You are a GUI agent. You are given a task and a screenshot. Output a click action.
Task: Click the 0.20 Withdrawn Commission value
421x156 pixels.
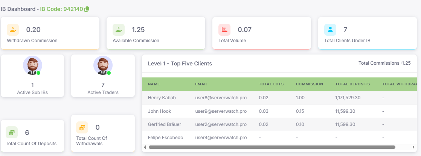33,29
